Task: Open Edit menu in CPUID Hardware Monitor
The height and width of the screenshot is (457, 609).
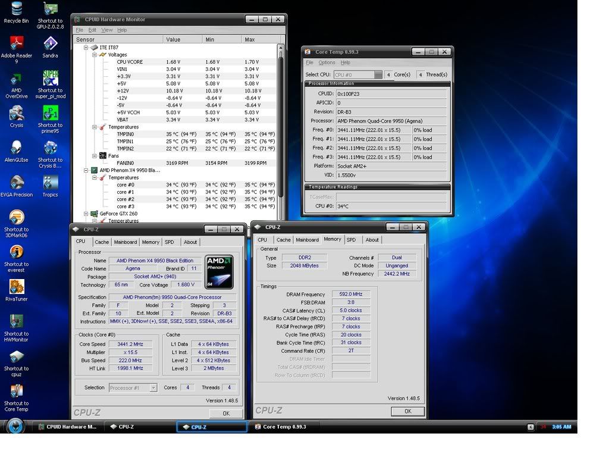Action: [92, 30]
